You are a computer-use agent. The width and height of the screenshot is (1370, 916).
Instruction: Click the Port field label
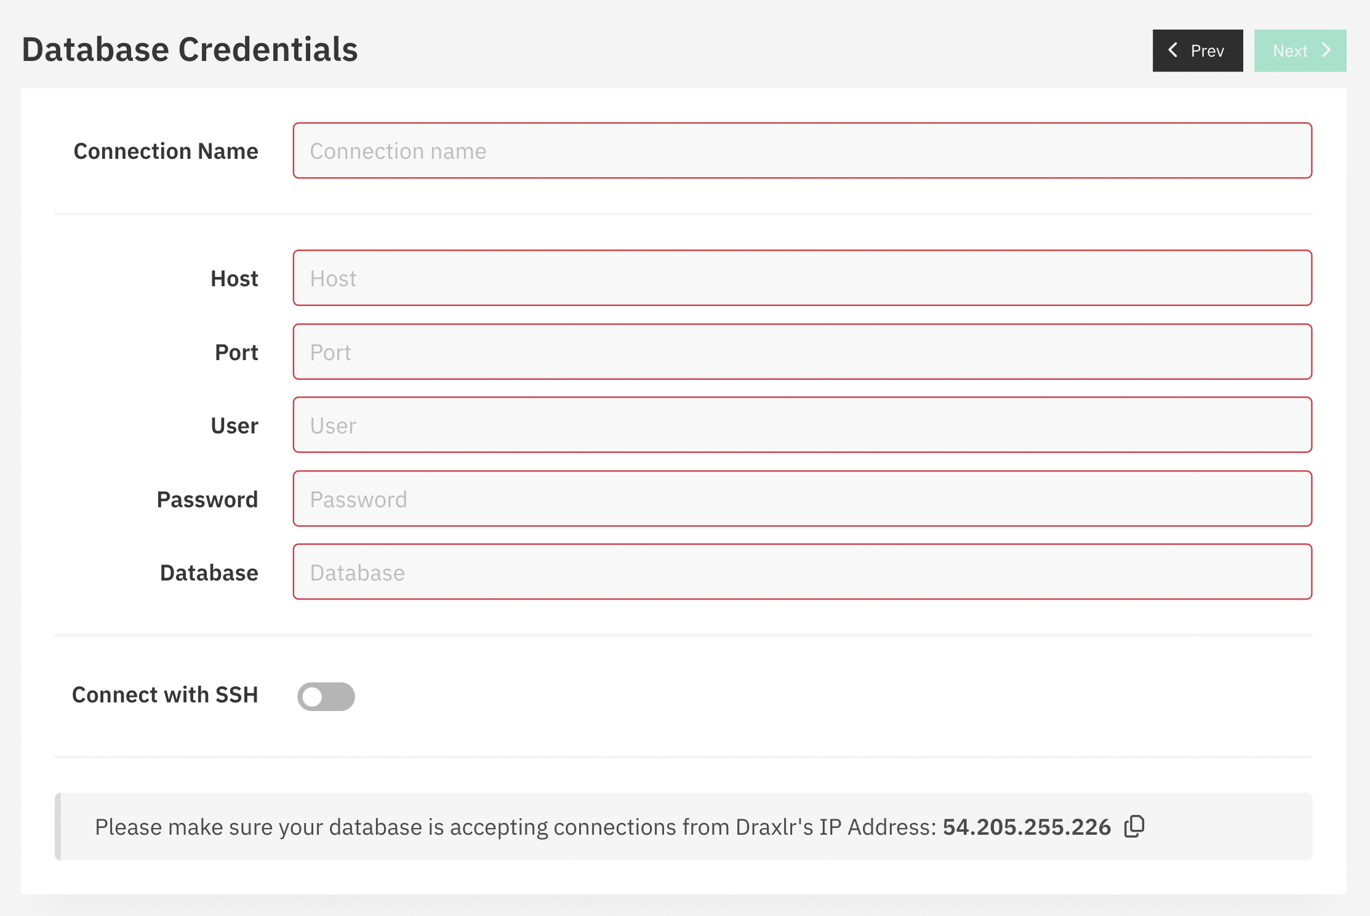pyautogui.click(x=236, y=353)
